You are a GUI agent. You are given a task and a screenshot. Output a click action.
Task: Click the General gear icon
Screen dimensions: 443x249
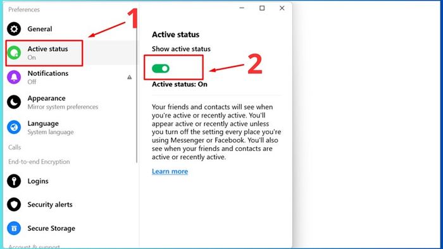click(14, 29)
